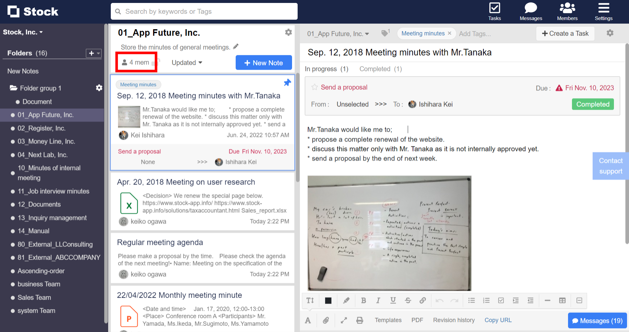Click the New Note button
The width and height of the screenshot is (629, 332).
(x=264, y=63)
